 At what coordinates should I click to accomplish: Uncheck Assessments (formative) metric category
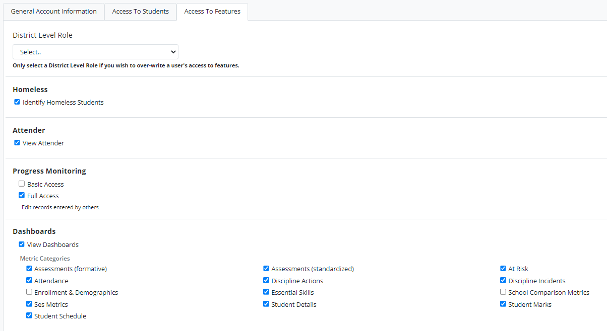click(29, 269)
